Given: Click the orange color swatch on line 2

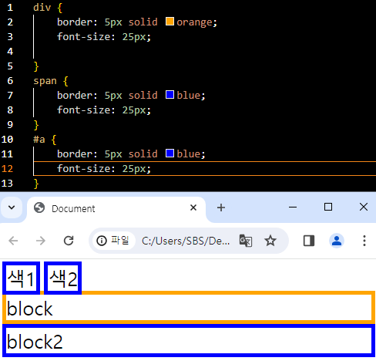Looking at the screenshot, I should (x=170, y=22).
